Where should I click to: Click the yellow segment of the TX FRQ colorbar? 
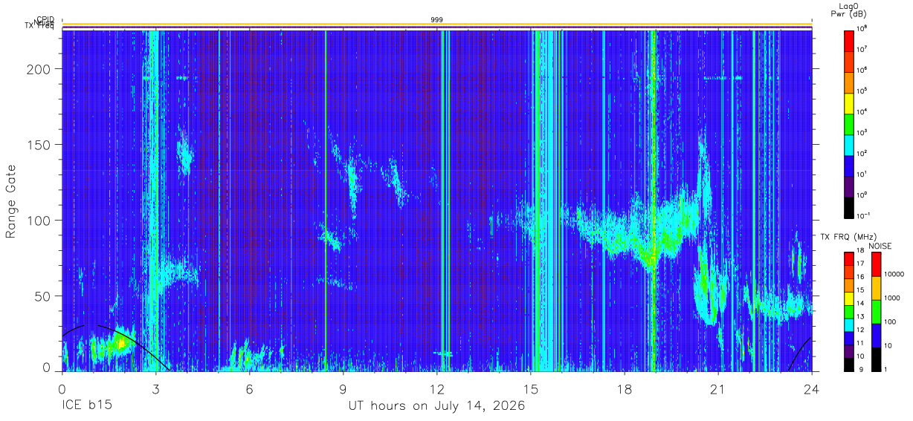click(849, 298)
